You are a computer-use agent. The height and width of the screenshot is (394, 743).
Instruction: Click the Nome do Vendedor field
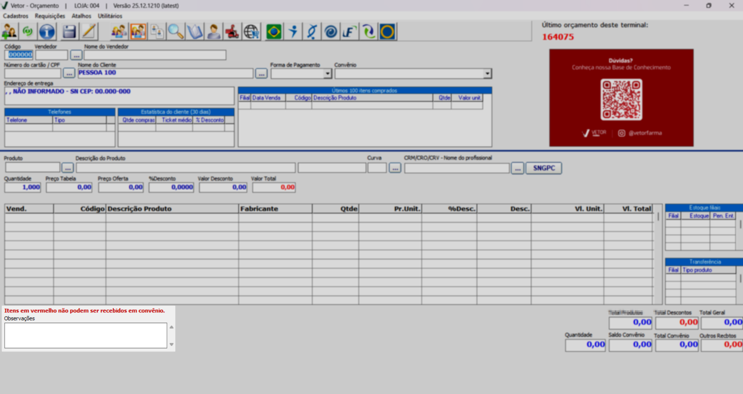[x=155, y=55]
